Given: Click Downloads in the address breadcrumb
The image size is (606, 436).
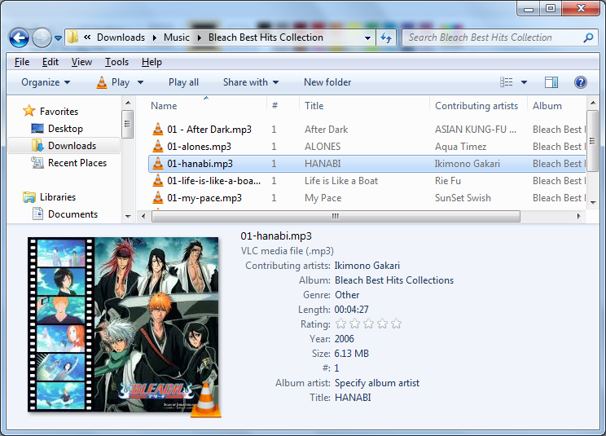Looking at the screenshot, I should pos(121,37).
